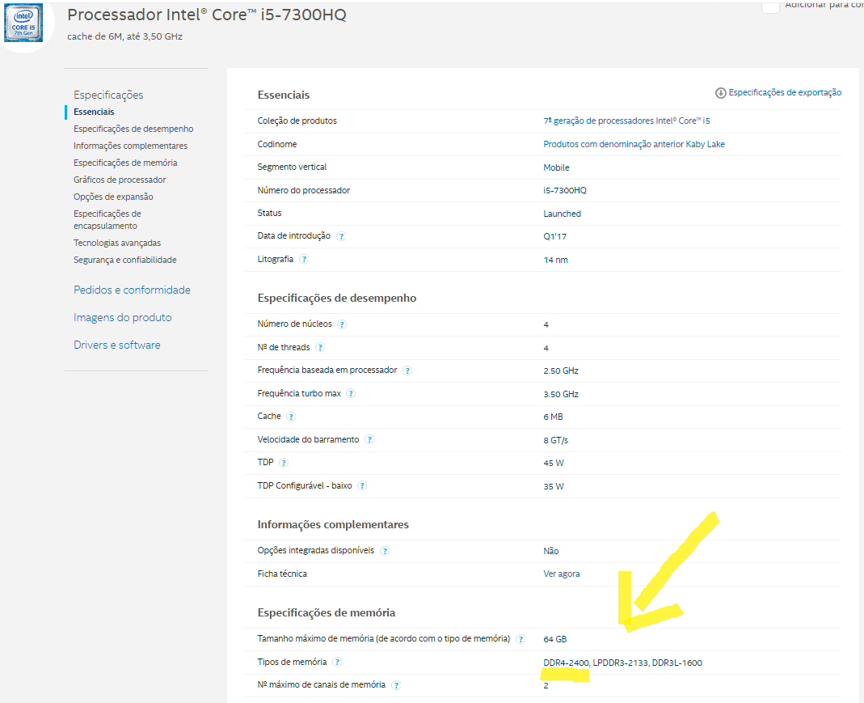Select Gráficos de processador in sidebar

(120, 180)
